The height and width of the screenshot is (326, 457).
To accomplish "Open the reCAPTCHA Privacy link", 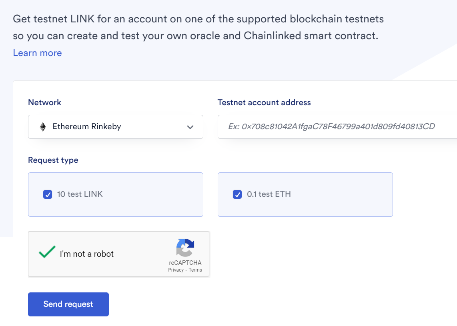I will pos(176,270).
